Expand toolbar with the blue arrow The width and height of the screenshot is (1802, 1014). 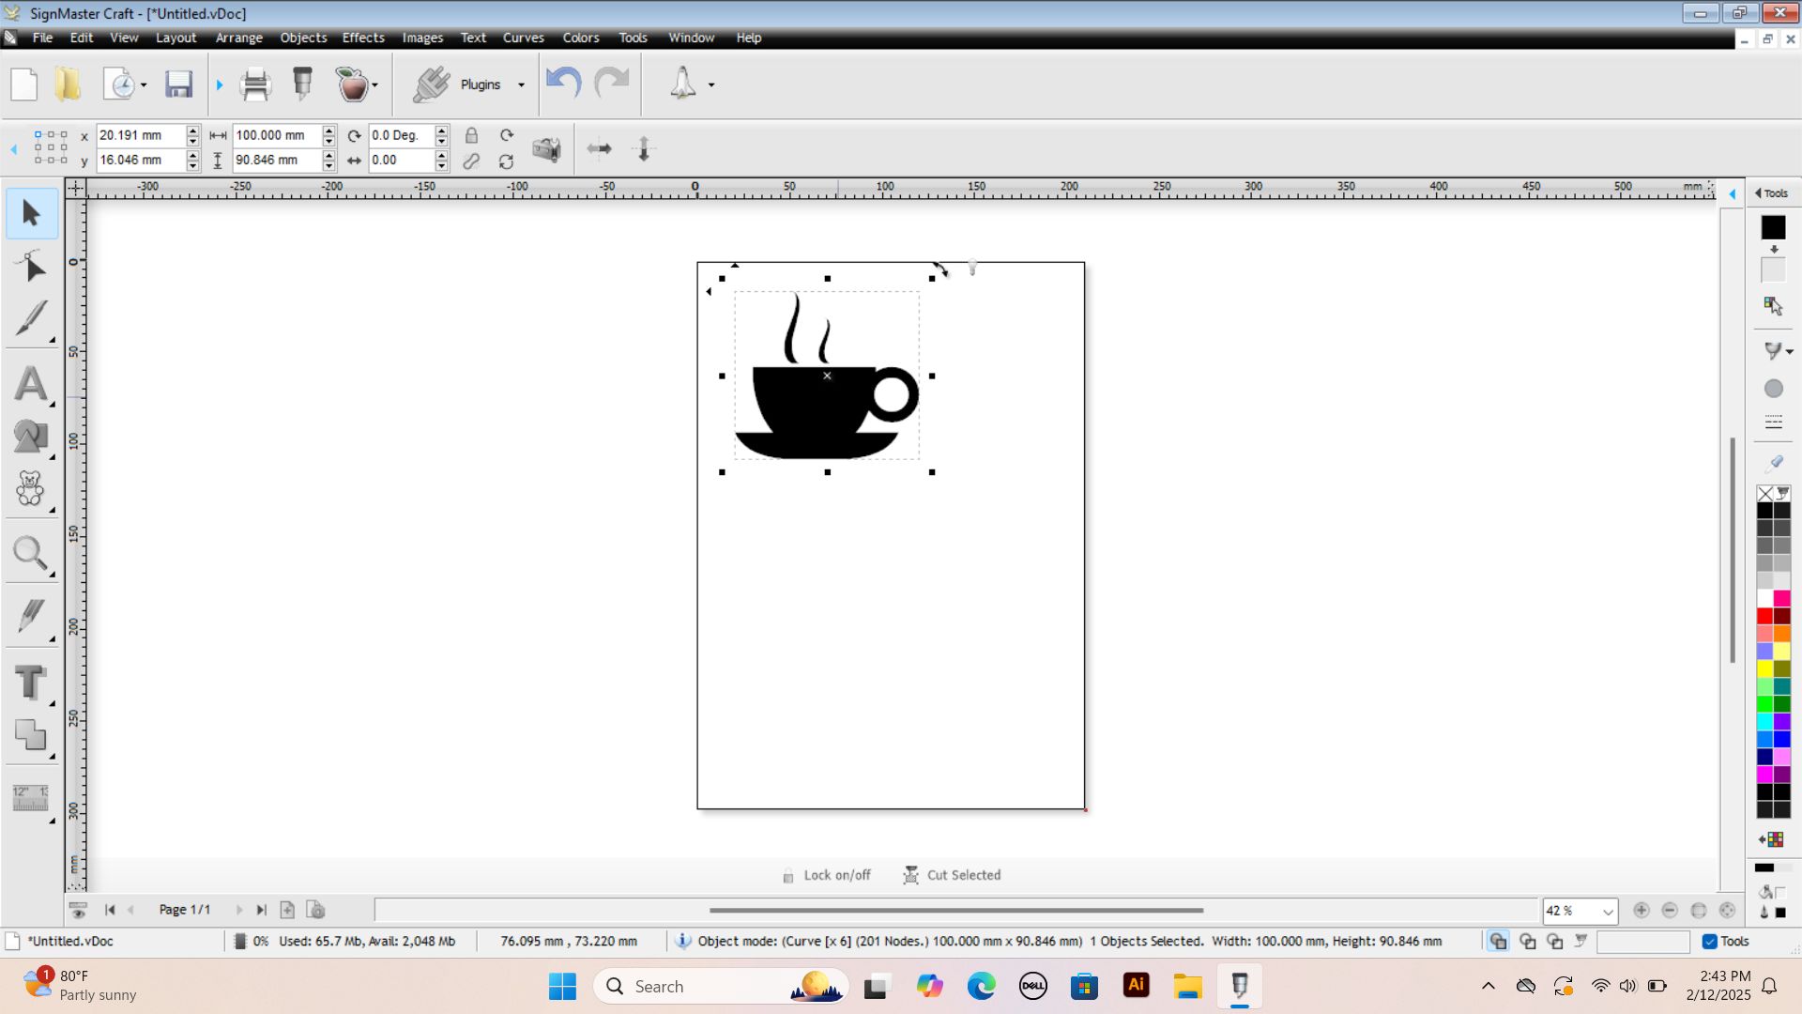coord(220,85)
